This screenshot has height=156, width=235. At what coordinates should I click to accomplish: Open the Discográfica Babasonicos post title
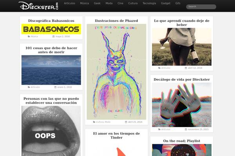click(x=51, y=21)
